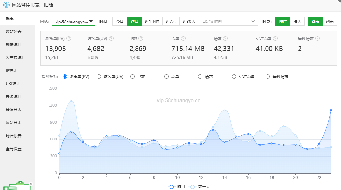Close the floating widget at bottom left
The height and width of the screenshot is (190, 341).
click(x=31, y=184)
